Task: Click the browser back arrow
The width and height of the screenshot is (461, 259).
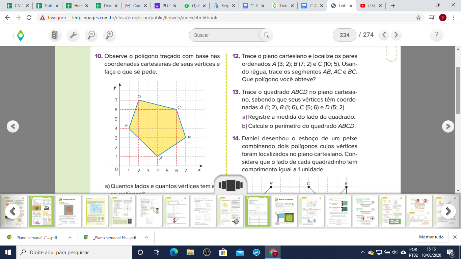Action: click(8, 18)
